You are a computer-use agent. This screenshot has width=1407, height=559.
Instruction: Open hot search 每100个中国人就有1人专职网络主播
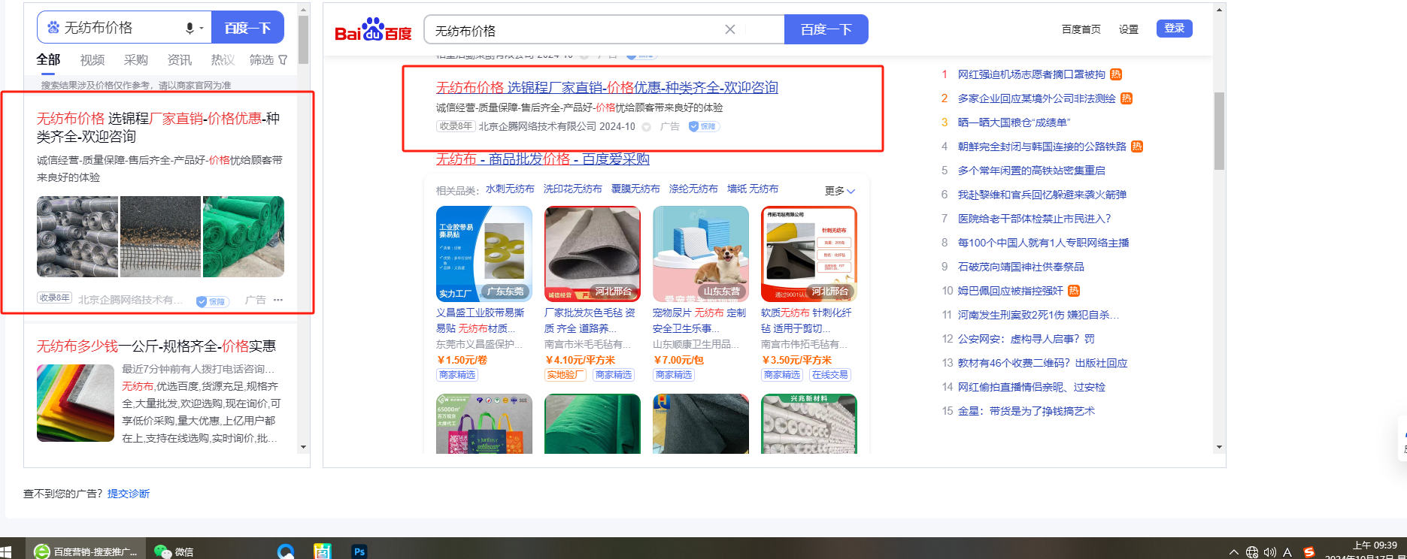click(1044, 243)
